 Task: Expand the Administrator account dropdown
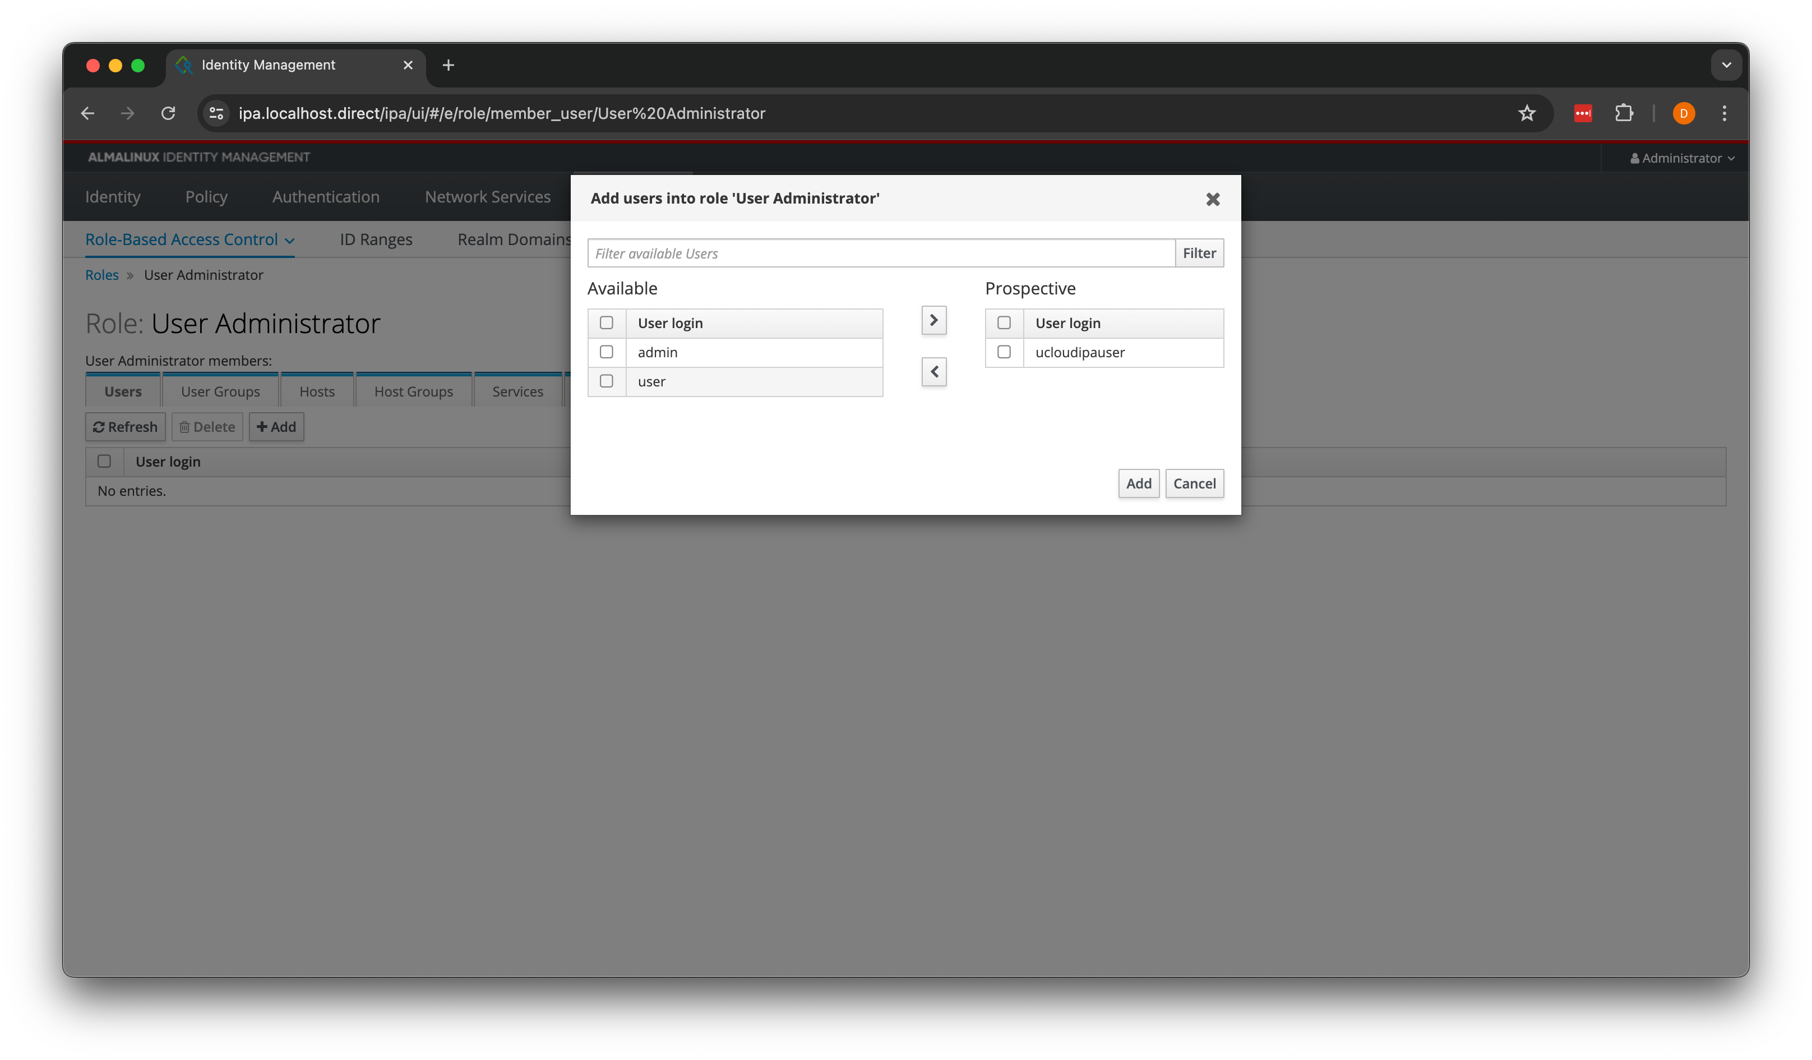click(1682, 158)
